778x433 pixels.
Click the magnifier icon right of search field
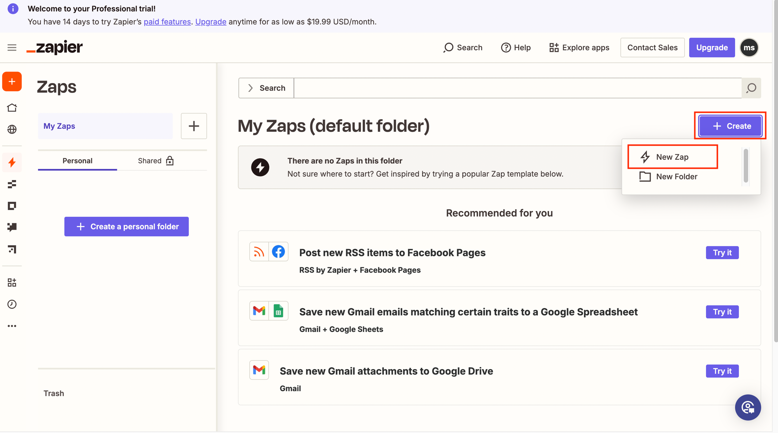751,88
